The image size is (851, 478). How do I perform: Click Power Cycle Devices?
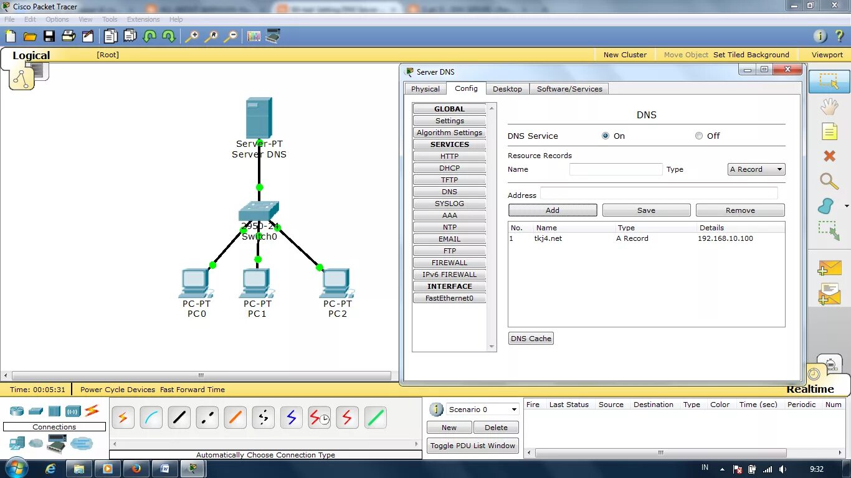click(118, 390)
